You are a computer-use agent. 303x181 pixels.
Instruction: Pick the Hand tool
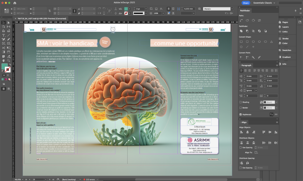pos(4,60)
